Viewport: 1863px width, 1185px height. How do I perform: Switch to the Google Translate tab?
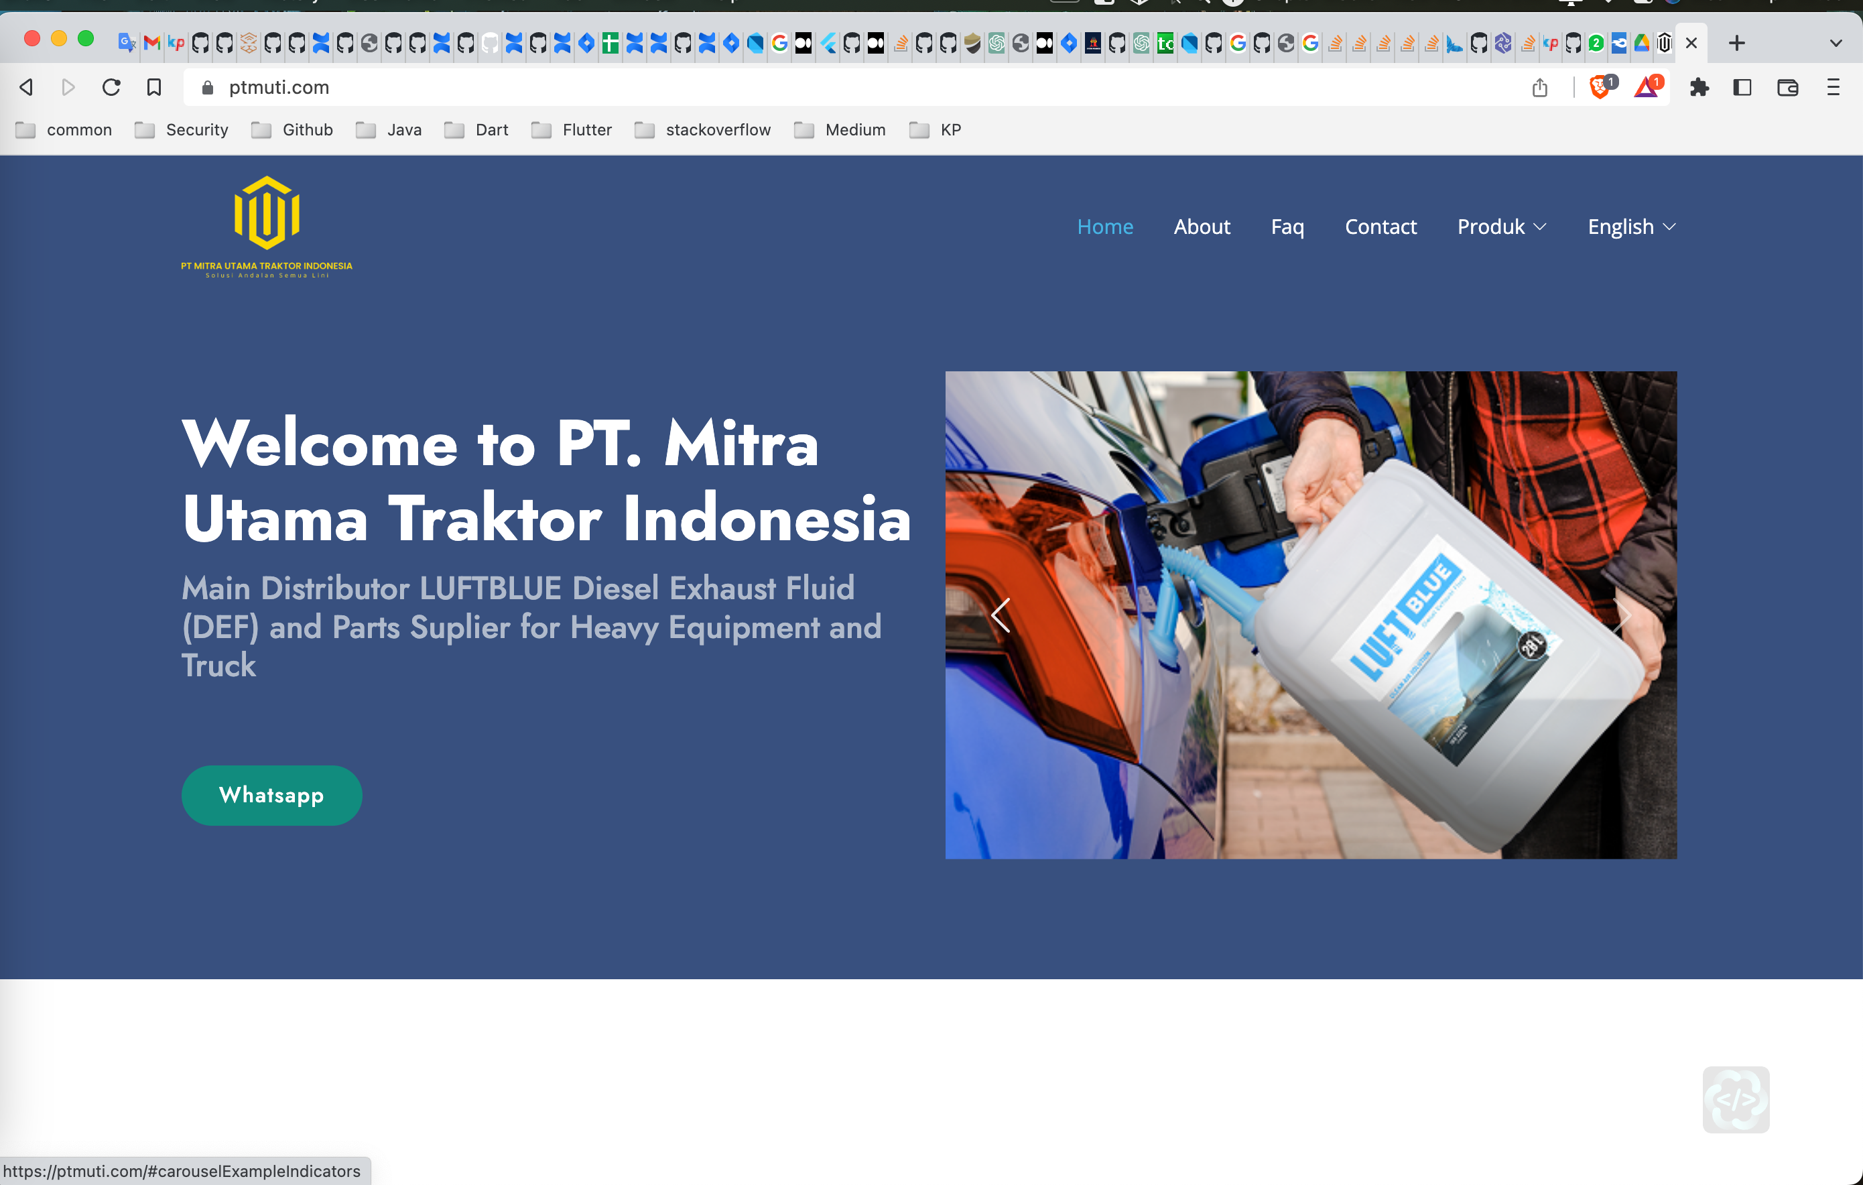pos(127,44)
